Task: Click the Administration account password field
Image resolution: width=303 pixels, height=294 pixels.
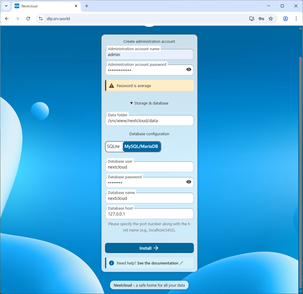Action: (x=149, y=70)
